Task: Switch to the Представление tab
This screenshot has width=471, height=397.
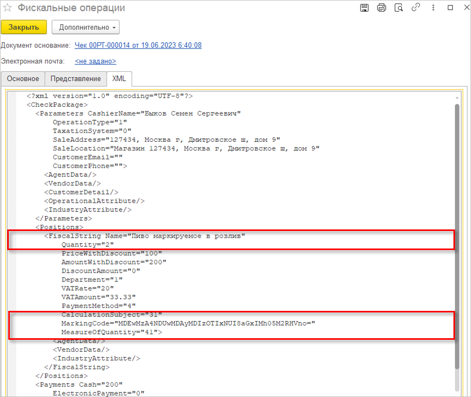Action: [75, 79]
